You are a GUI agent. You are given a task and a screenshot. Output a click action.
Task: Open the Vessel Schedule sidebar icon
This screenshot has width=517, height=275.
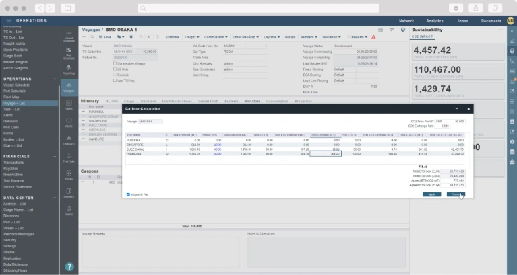tap(69, 34)
